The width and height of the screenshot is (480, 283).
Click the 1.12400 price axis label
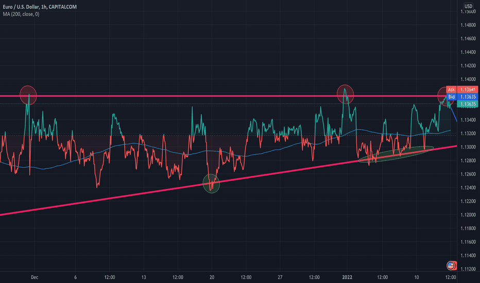tap(468, 187)
